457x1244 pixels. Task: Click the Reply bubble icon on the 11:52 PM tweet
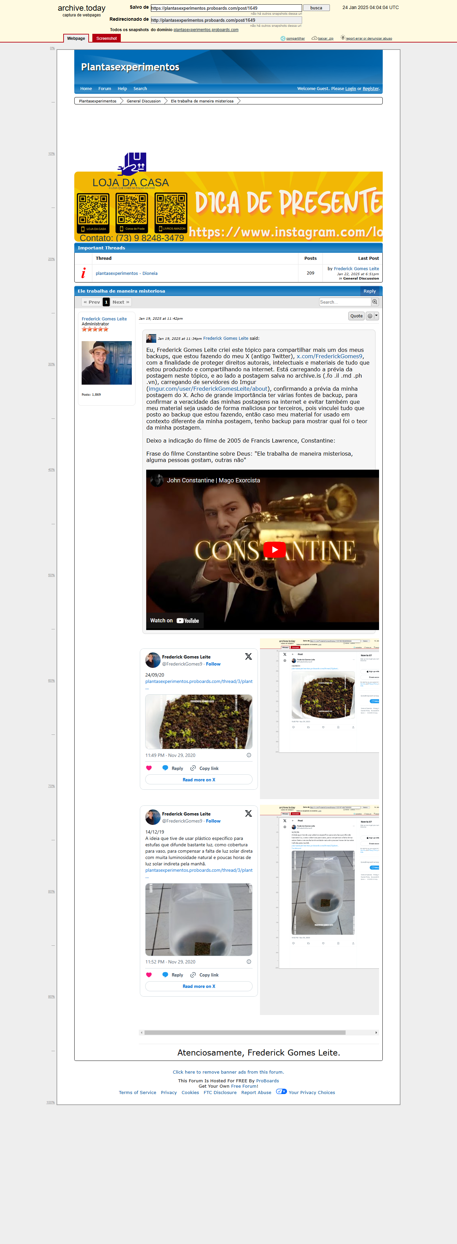[x=165, y=975]
